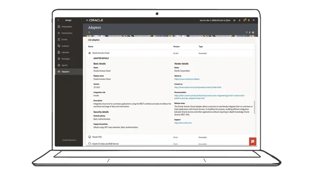Click Cookie Preferences at sidebar bottom
Image resolution: width=313 pixels, height=176 pixels.
[69, 140]
